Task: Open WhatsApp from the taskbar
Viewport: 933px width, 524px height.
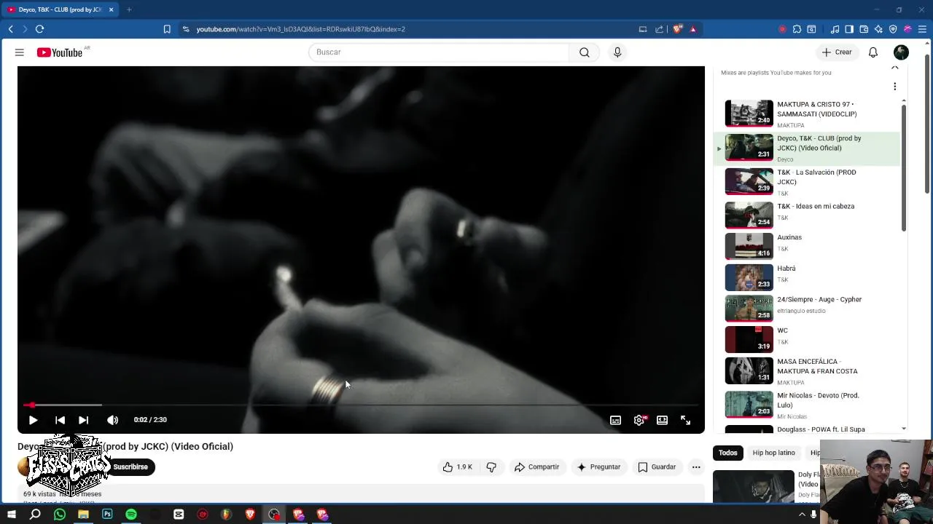Action: (x=60, y=515)
